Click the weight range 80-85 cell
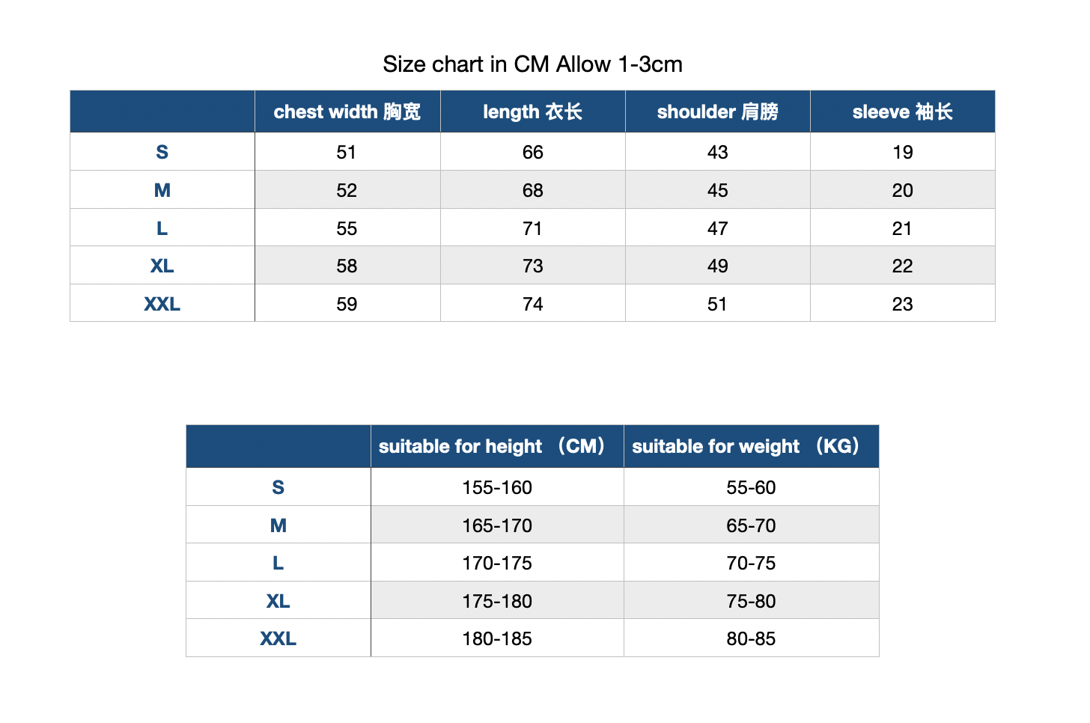Image resolution: width=1090 pixels, height=723 pixels. click(751, 638)
